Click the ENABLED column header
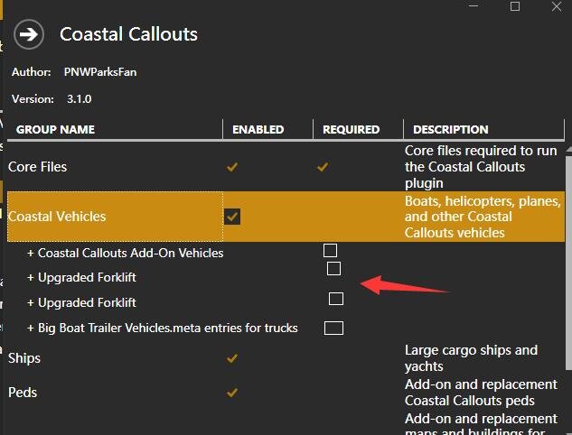The height and width of the screenshot is (435, 572). point(258,129)
